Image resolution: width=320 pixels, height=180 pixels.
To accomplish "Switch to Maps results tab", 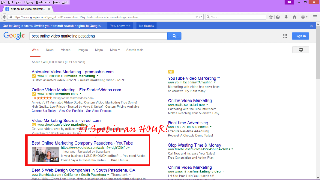I will [x=99, y=50].
